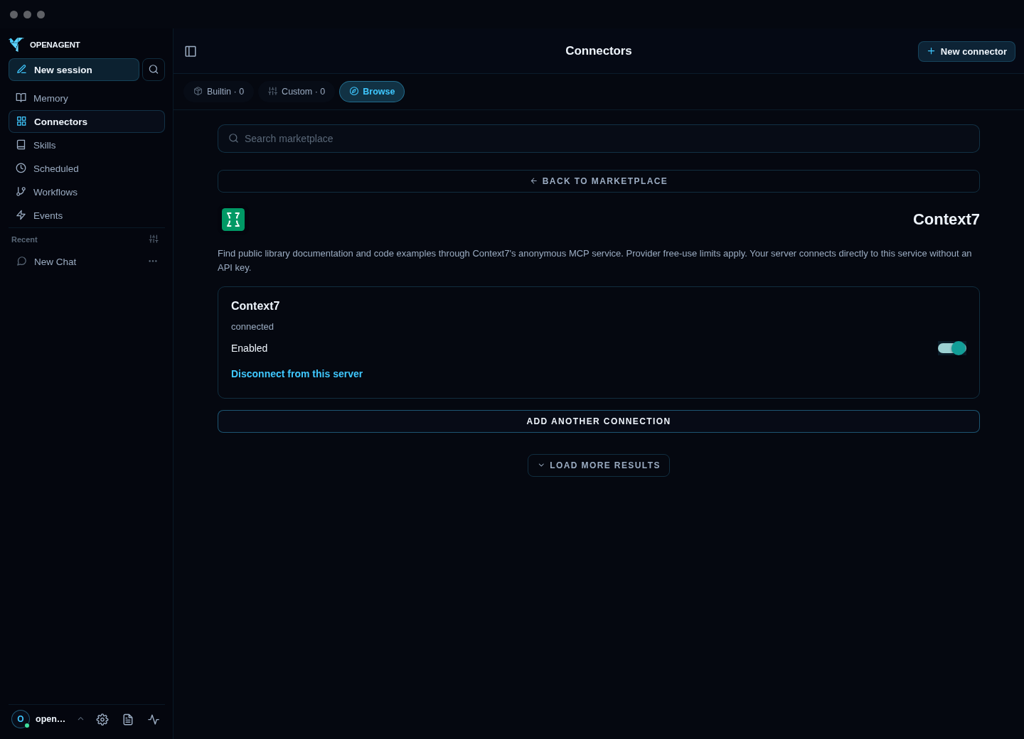Create a New connector
This screenshot has width=1024, height=739.
pos(966,51)
